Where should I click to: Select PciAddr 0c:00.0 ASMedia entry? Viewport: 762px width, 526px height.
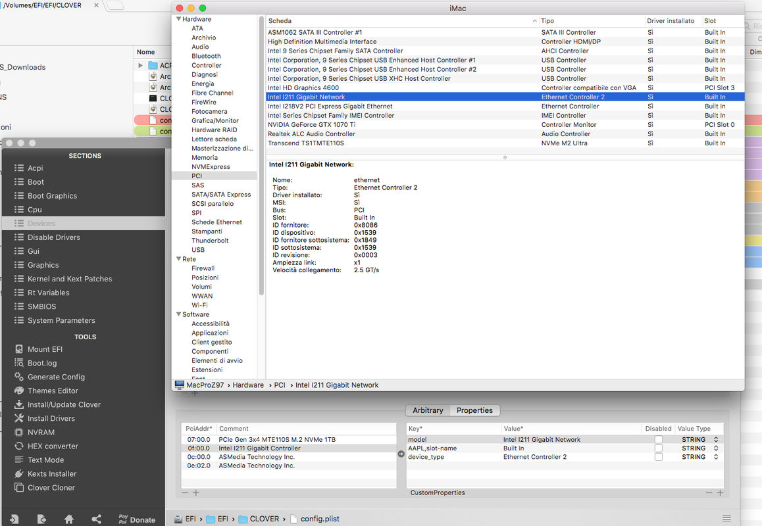click(289, 457)
